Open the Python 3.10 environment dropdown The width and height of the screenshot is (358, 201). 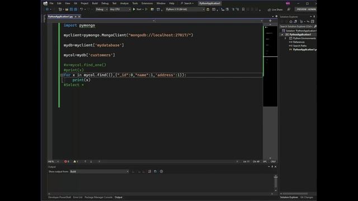click(x=185, y=9)
